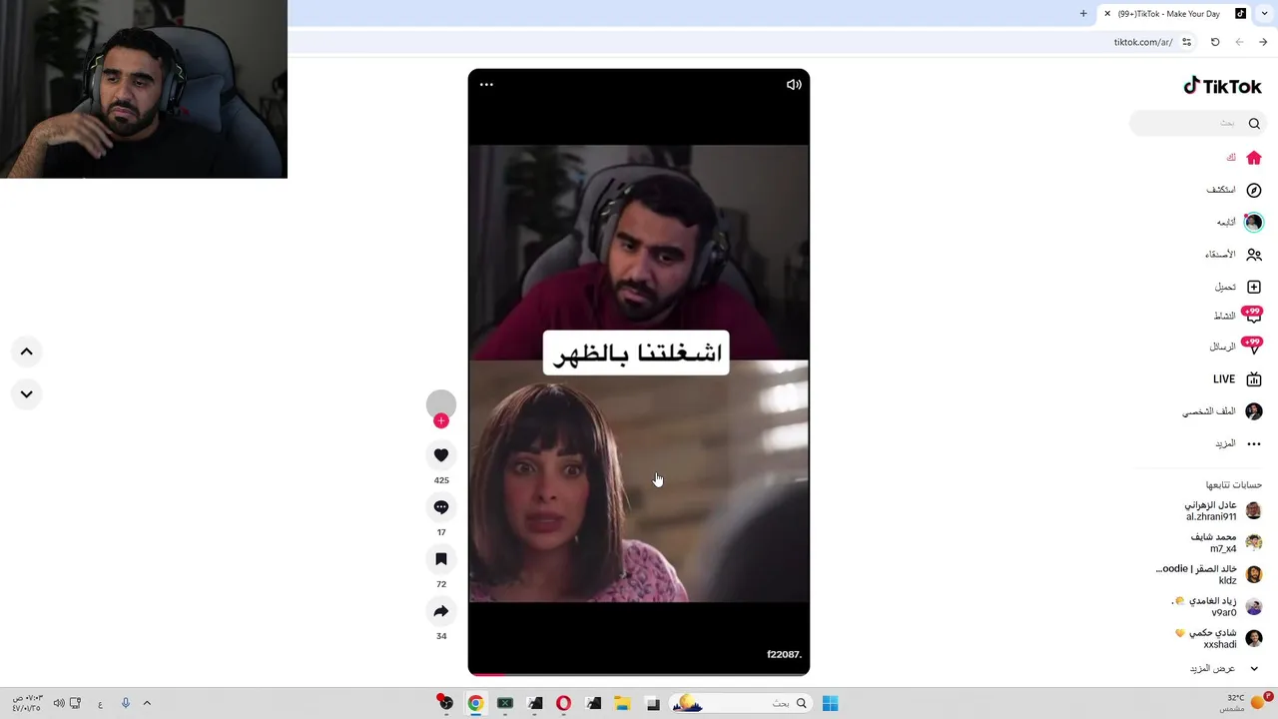Click the taskbar search box

click(x=741, y=704)
